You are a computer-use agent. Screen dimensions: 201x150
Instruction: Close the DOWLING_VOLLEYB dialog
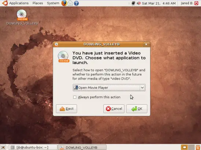pos(146,44)
